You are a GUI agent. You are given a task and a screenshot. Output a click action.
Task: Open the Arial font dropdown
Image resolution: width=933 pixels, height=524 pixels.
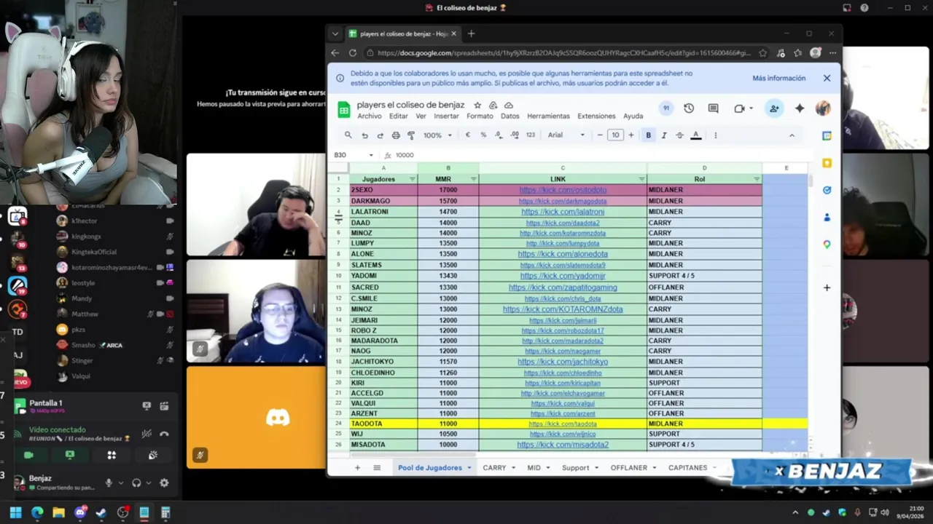566,135
